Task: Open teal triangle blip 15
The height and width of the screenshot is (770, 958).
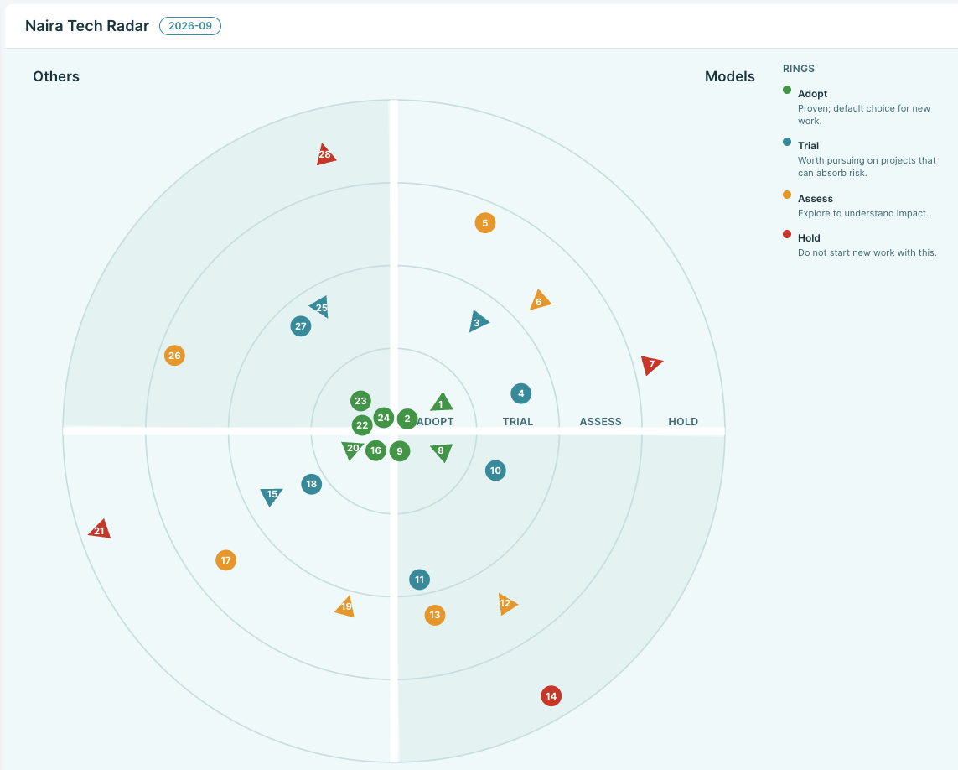Action: [272, 496]
